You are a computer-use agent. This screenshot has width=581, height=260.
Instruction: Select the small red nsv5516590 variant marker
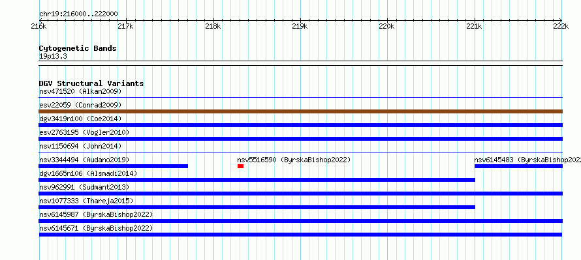tap(240, 166)
